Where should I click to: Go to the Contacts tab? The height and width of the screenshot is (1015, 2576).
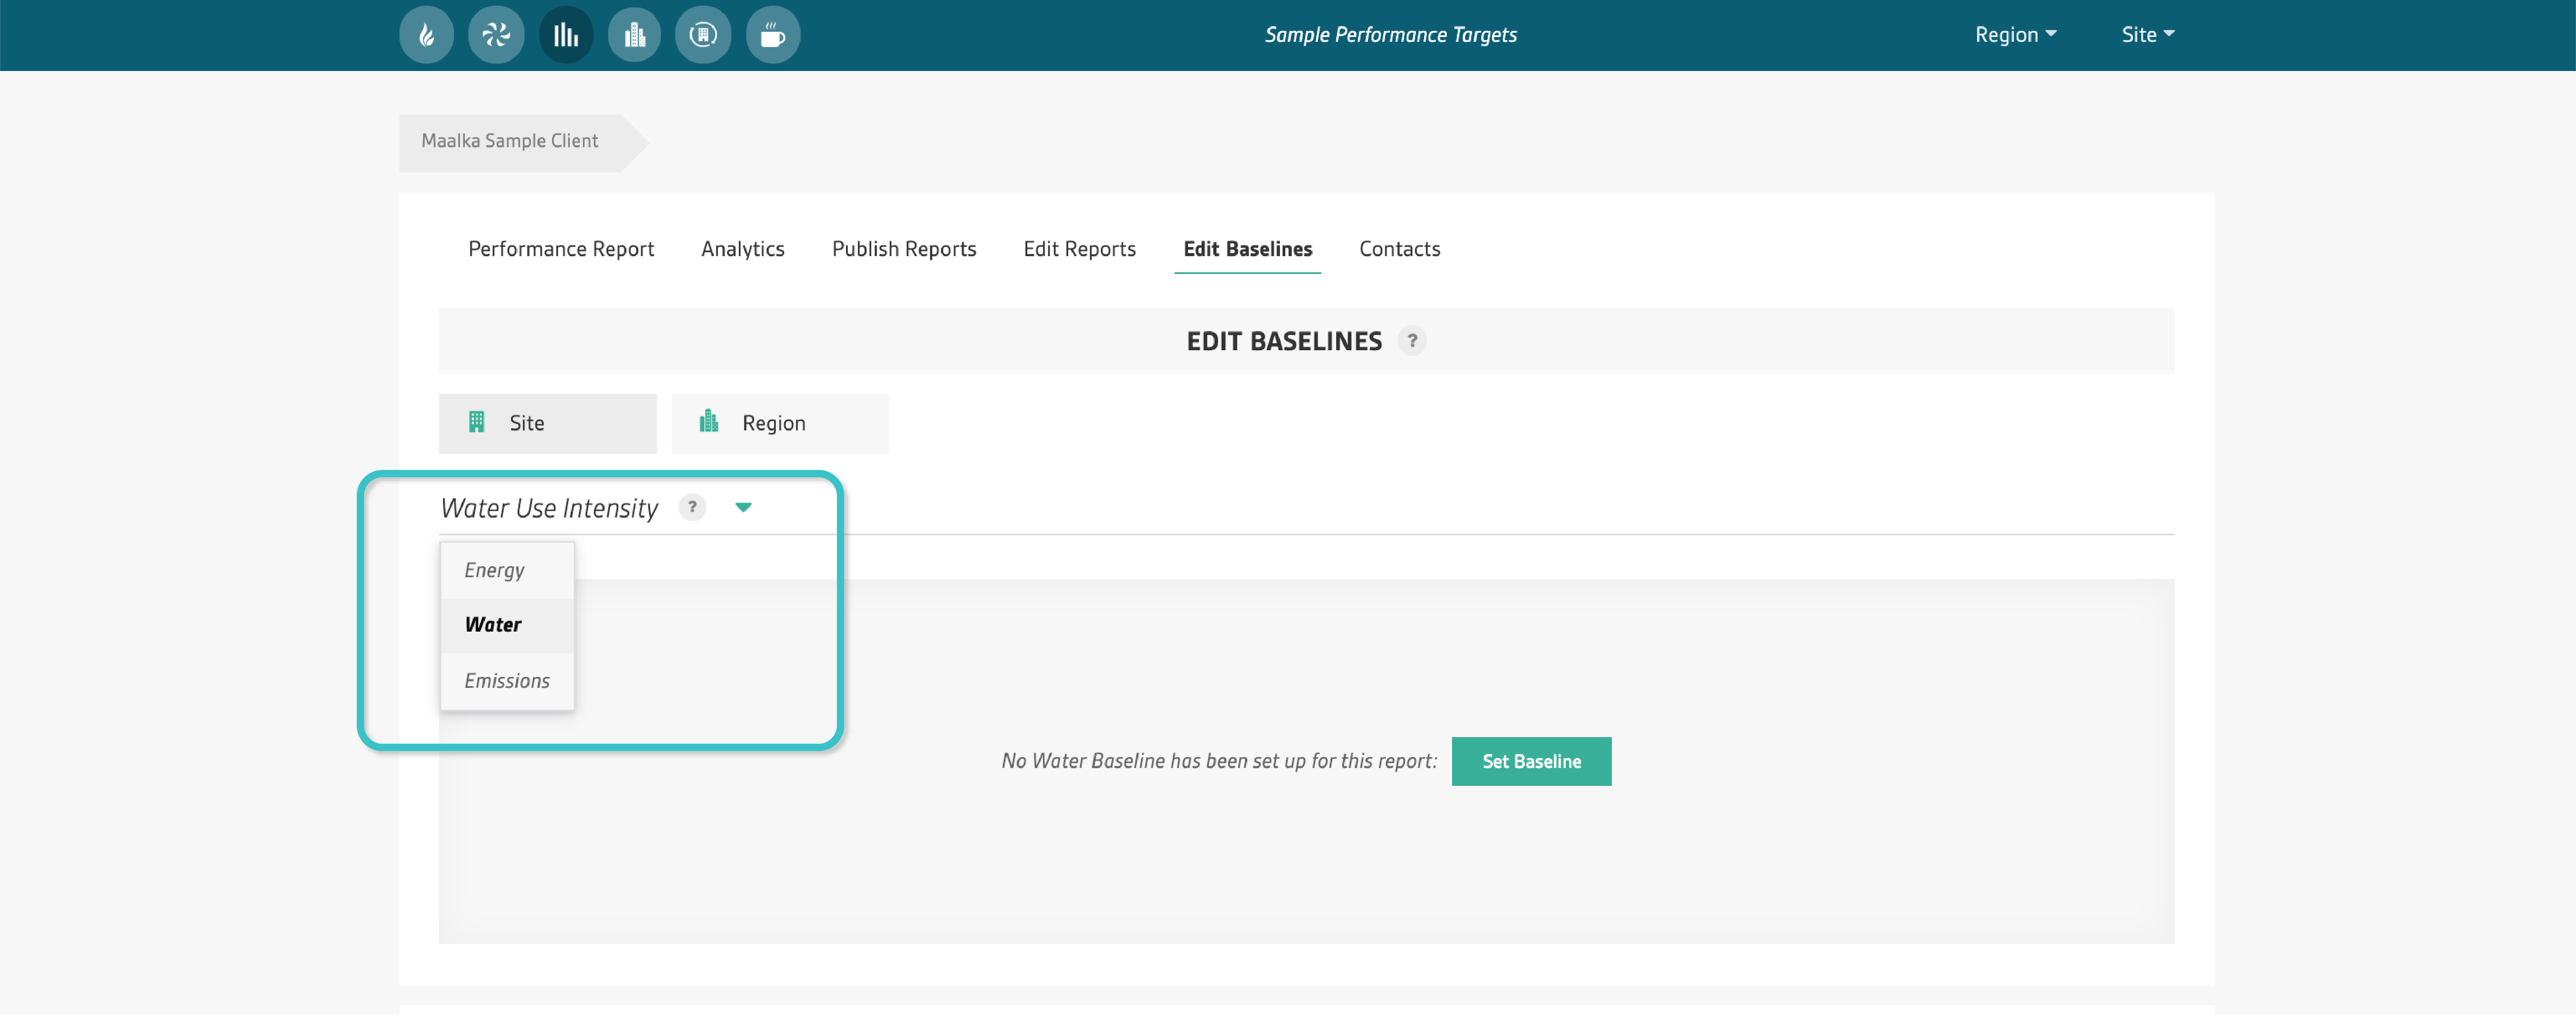[1400, 249]
